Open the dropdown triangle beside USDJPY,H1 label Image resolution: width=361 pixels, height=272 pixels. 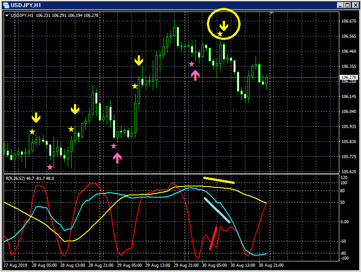7,16
